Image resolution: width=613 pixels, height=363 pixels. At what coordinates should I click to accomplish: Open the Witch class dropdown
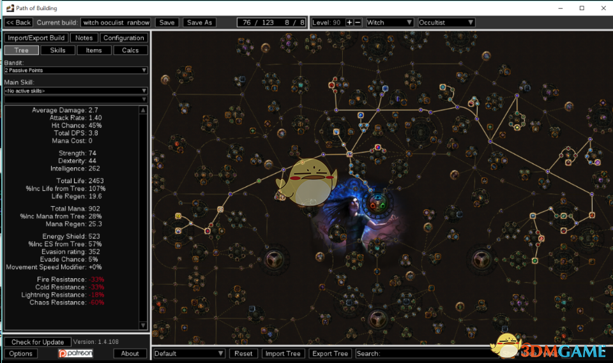390,22
